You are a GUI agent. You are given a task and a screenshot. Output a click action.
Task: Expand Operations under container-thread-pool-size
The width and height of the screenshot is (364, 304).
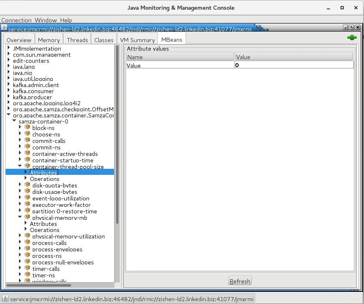(26, 178)
